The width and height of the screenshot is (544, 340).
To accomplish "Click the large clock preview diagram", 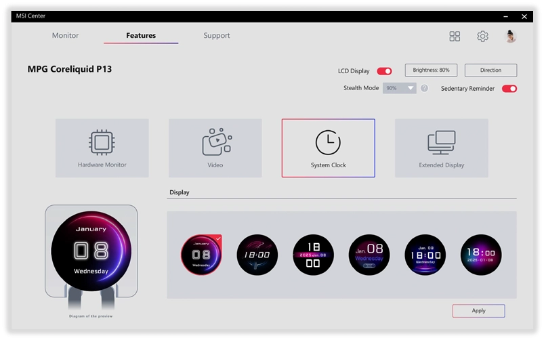I will tap(91, 251).
